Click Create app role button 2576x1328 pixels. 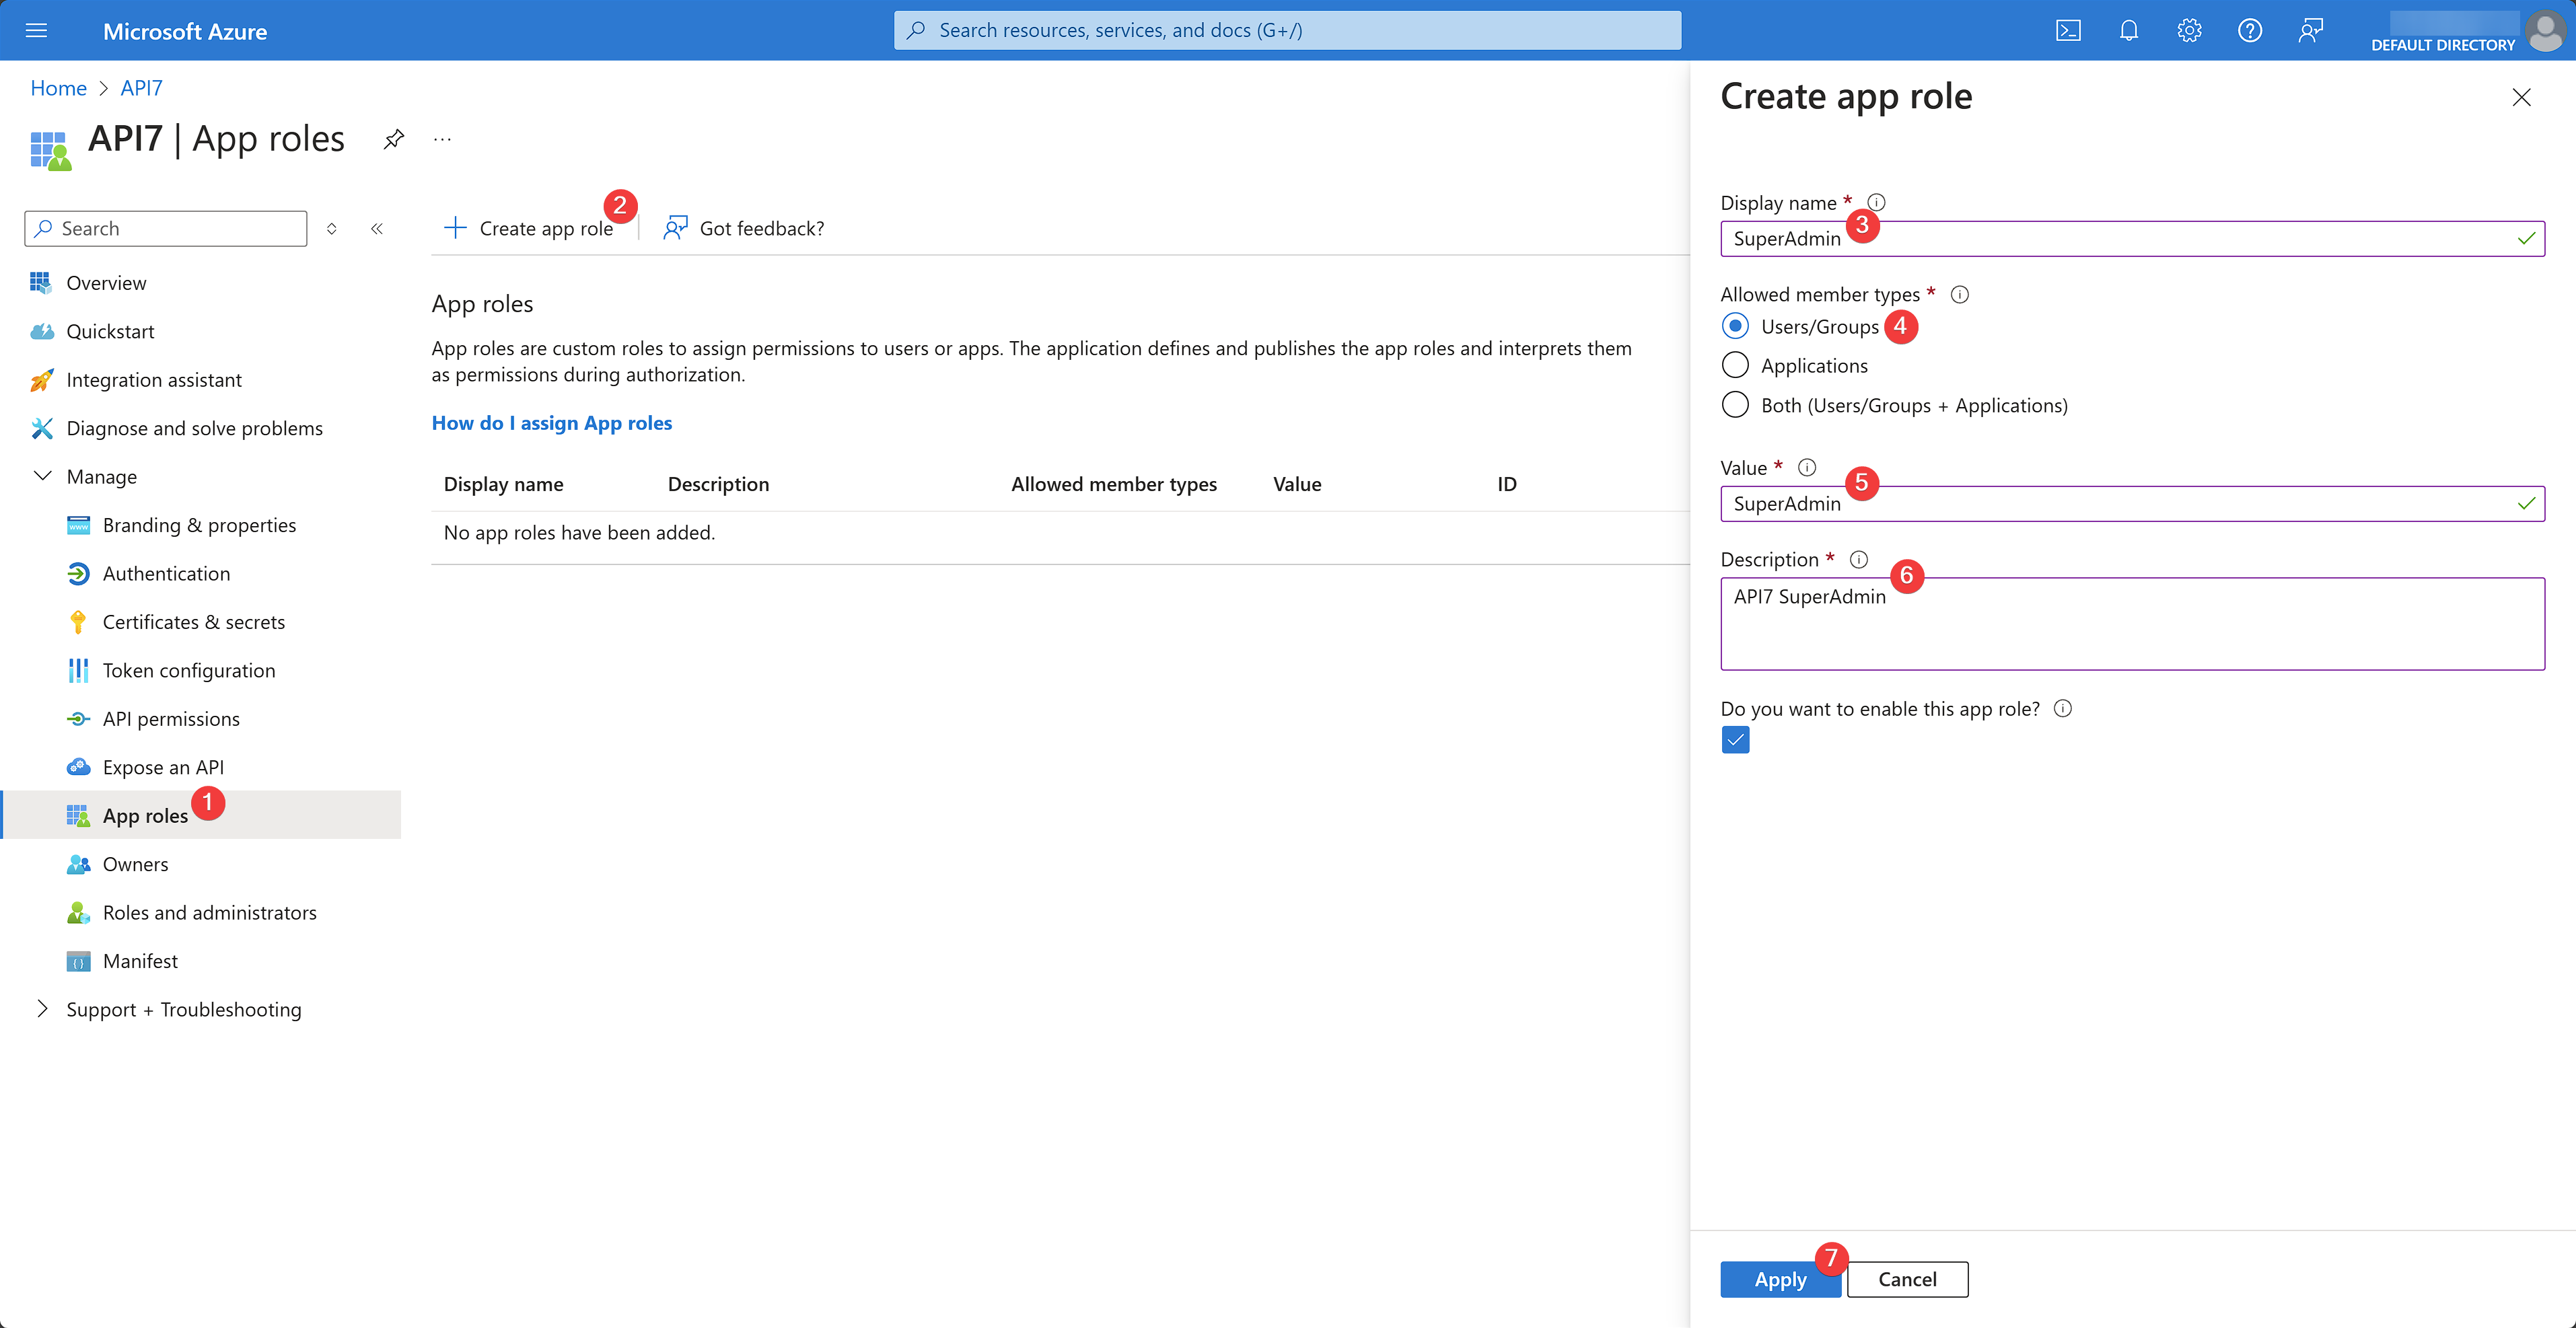528,228
